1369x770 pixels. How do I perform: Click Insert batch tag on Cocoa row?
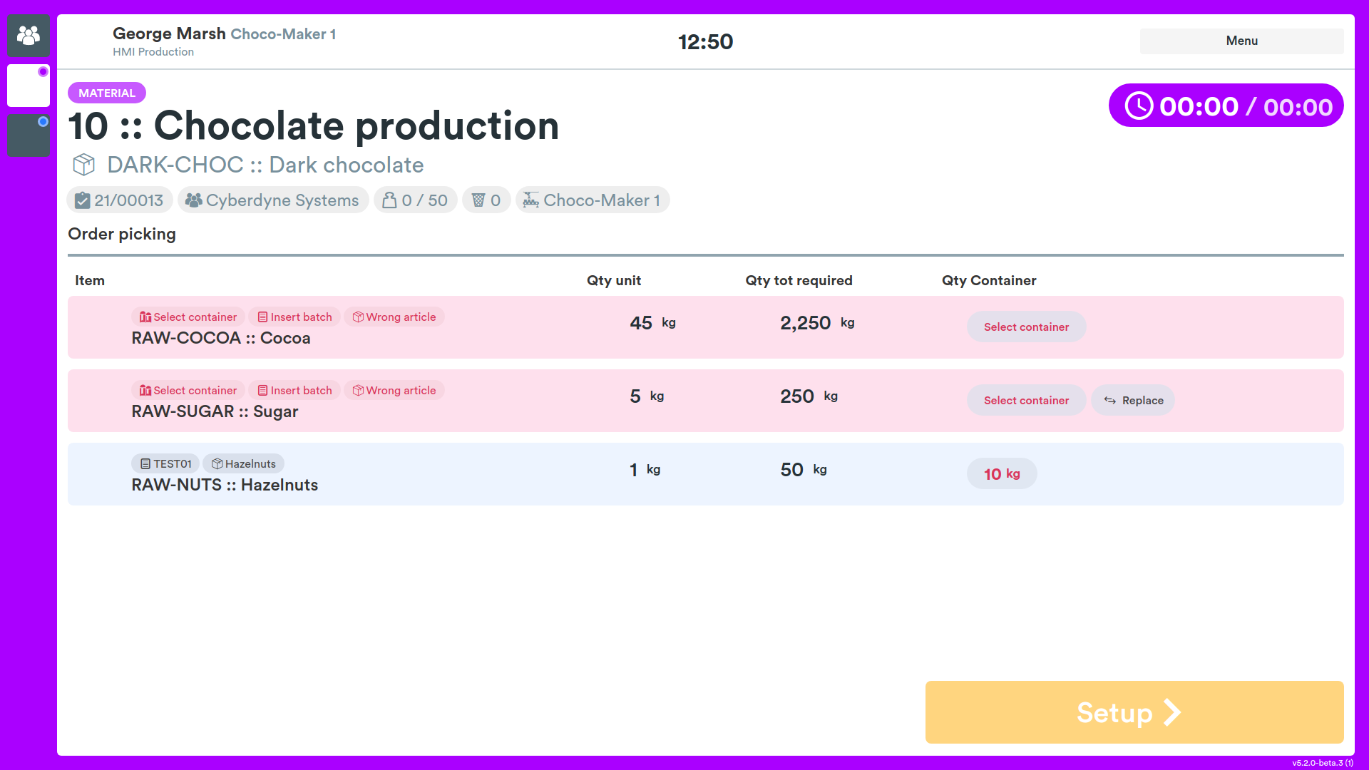294,317
